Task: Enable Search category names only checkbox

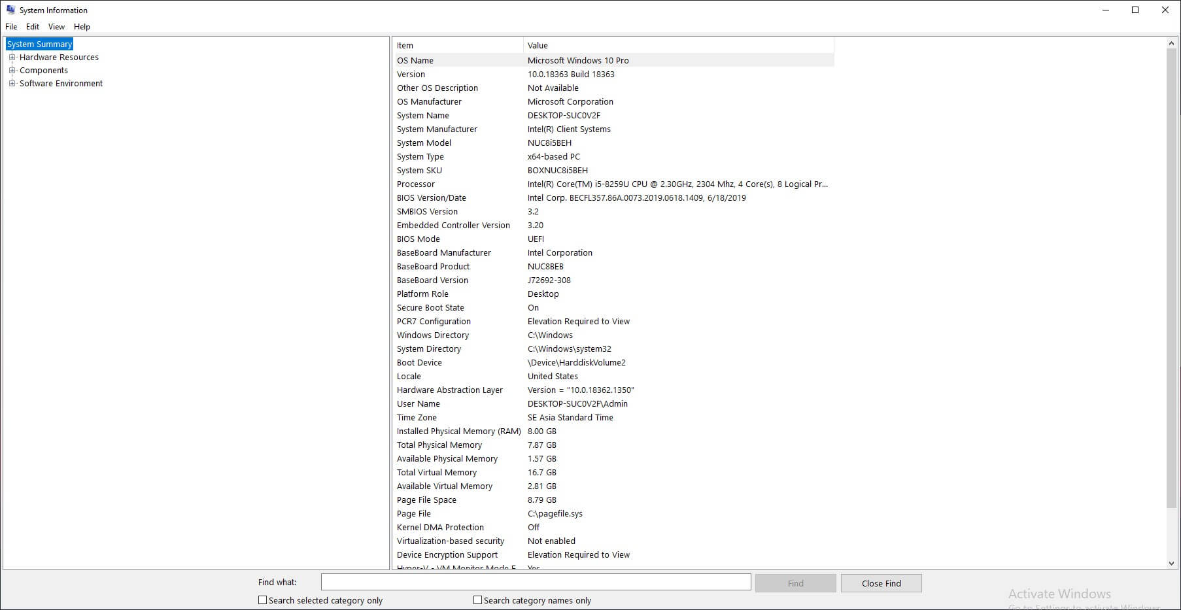Action: tap(477, 600)
